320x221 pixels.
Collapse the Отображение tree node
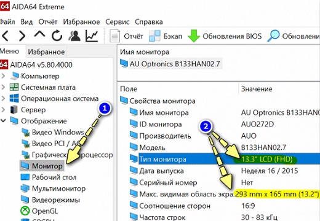[3, 121]
